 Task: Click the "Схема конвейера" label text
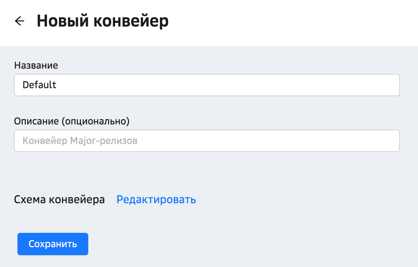coord(59,200)
